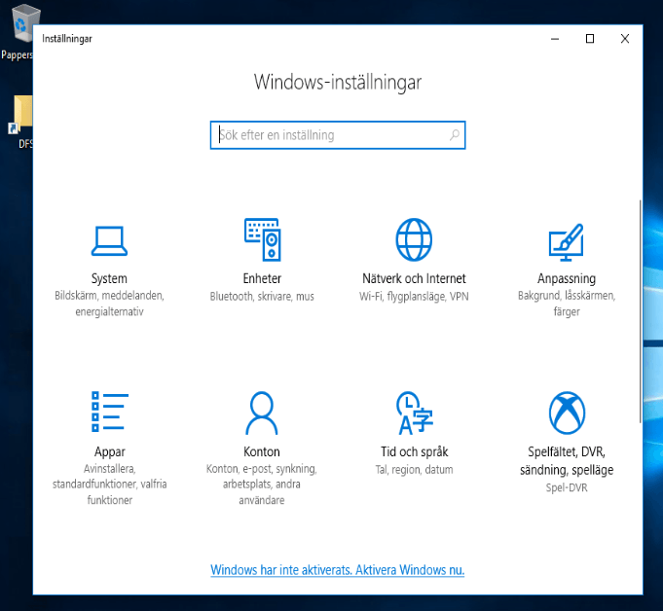The width and height of the screenshot is (663, 611).
Task: Click the 'Spel-DVR' description text
Action: click(567, 487)
